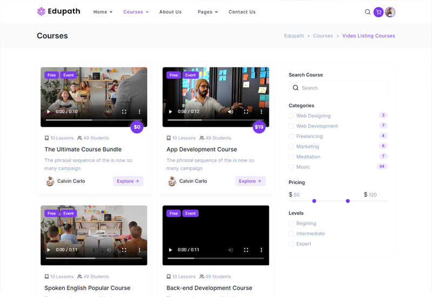The image size is (432, 297).
Task: Go to About Us page
Action: click(170, 12)
